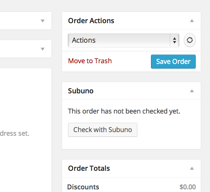Collapse the Order Actions panel triangle
Screen dimensions: 210x192
[x=192, y=21]
